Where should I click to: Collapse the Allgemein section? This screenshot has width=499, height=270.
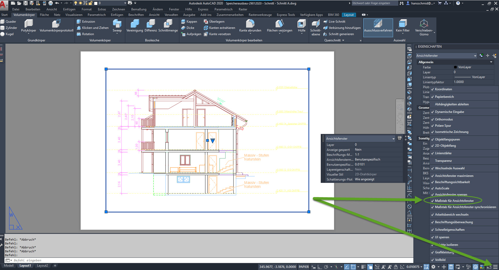[491, 62]
